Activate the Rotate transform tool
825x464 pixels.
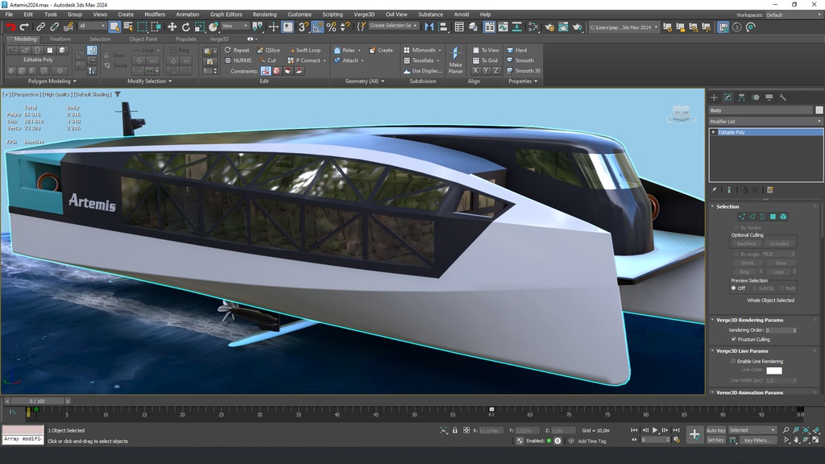click(x=186, y=27)
